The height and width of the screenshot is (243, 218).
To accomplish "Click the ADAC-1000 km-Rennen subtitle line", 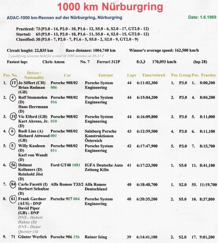I will tap(64, 17).
